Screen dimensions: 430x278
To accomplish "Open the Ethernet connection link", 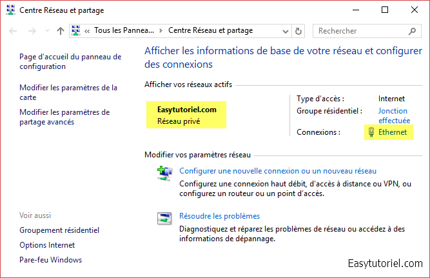I will [393, 132].
